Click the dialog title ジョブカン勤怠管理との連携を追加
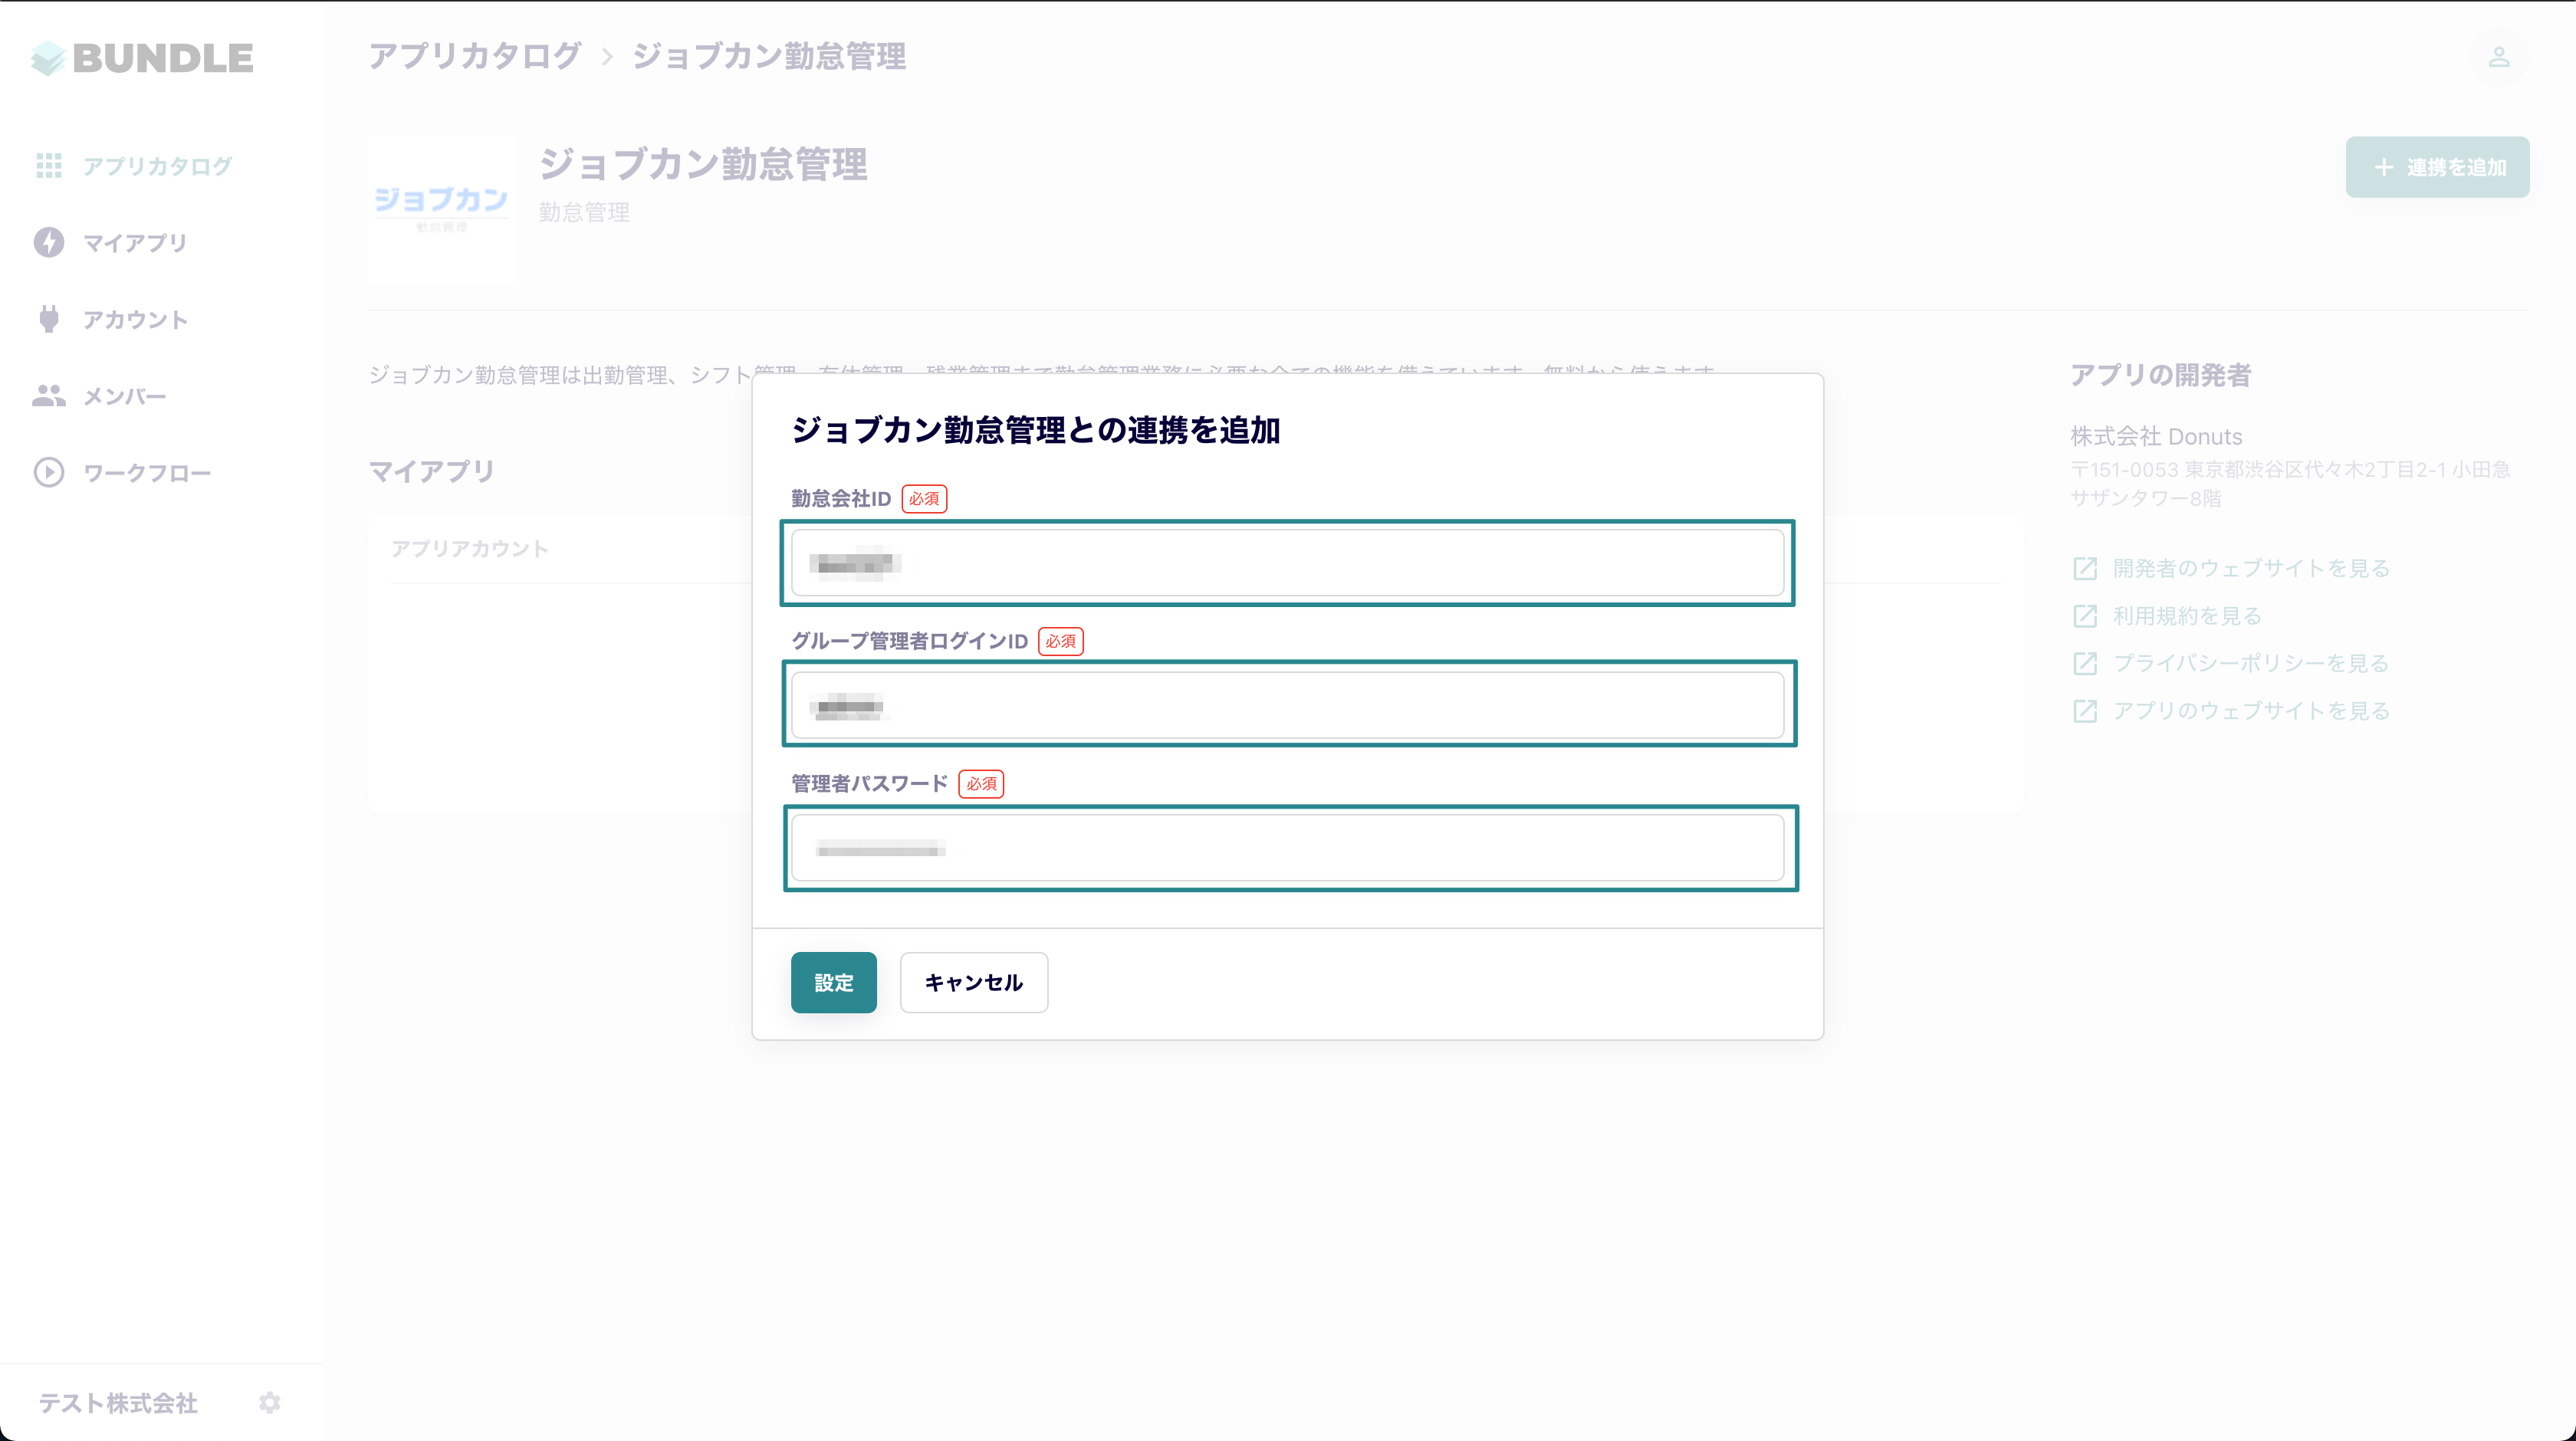Screen dimensions: 2576x1441 (x=1036, y=430)
